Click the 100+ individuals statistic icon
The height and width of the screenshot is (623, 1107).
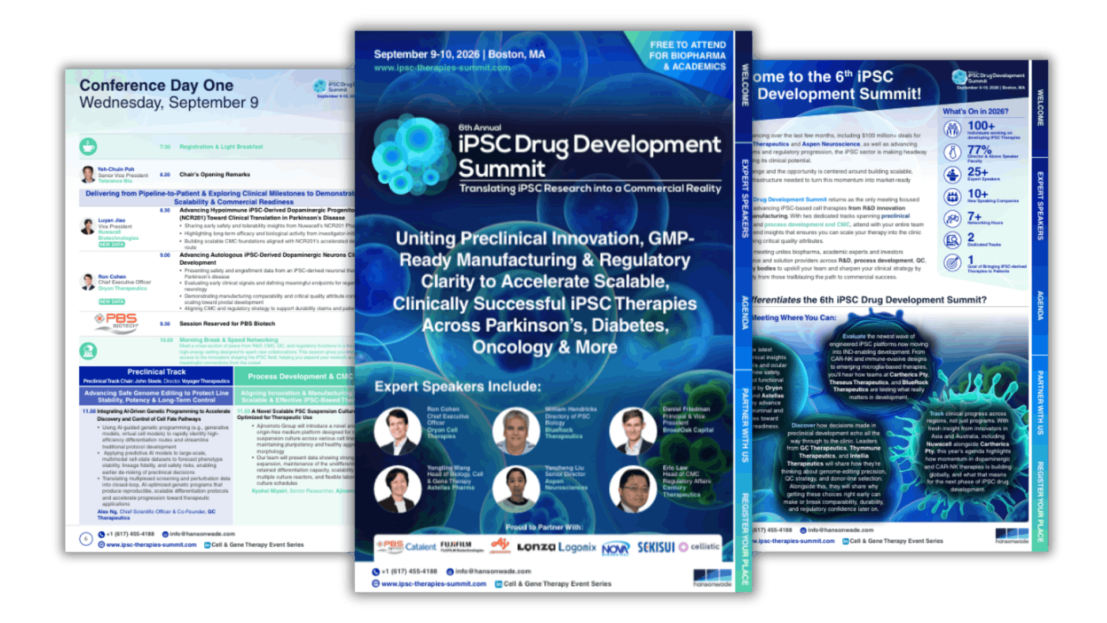[952, 129]
